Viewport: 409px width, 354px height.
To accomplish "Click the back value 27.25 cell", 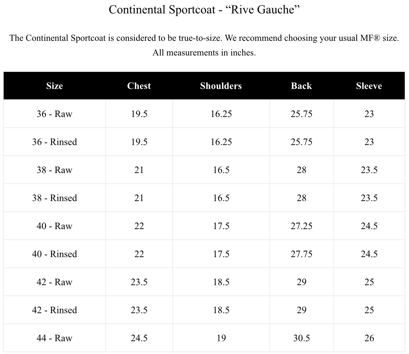I will pyautogui.click(x=302, y=226).
